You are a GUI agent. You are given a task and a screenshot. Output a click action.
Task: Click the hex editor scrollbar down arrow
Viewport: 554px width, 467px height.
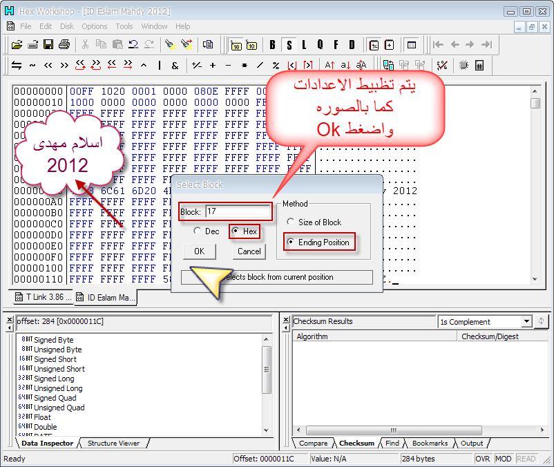(x=535, y=279)
